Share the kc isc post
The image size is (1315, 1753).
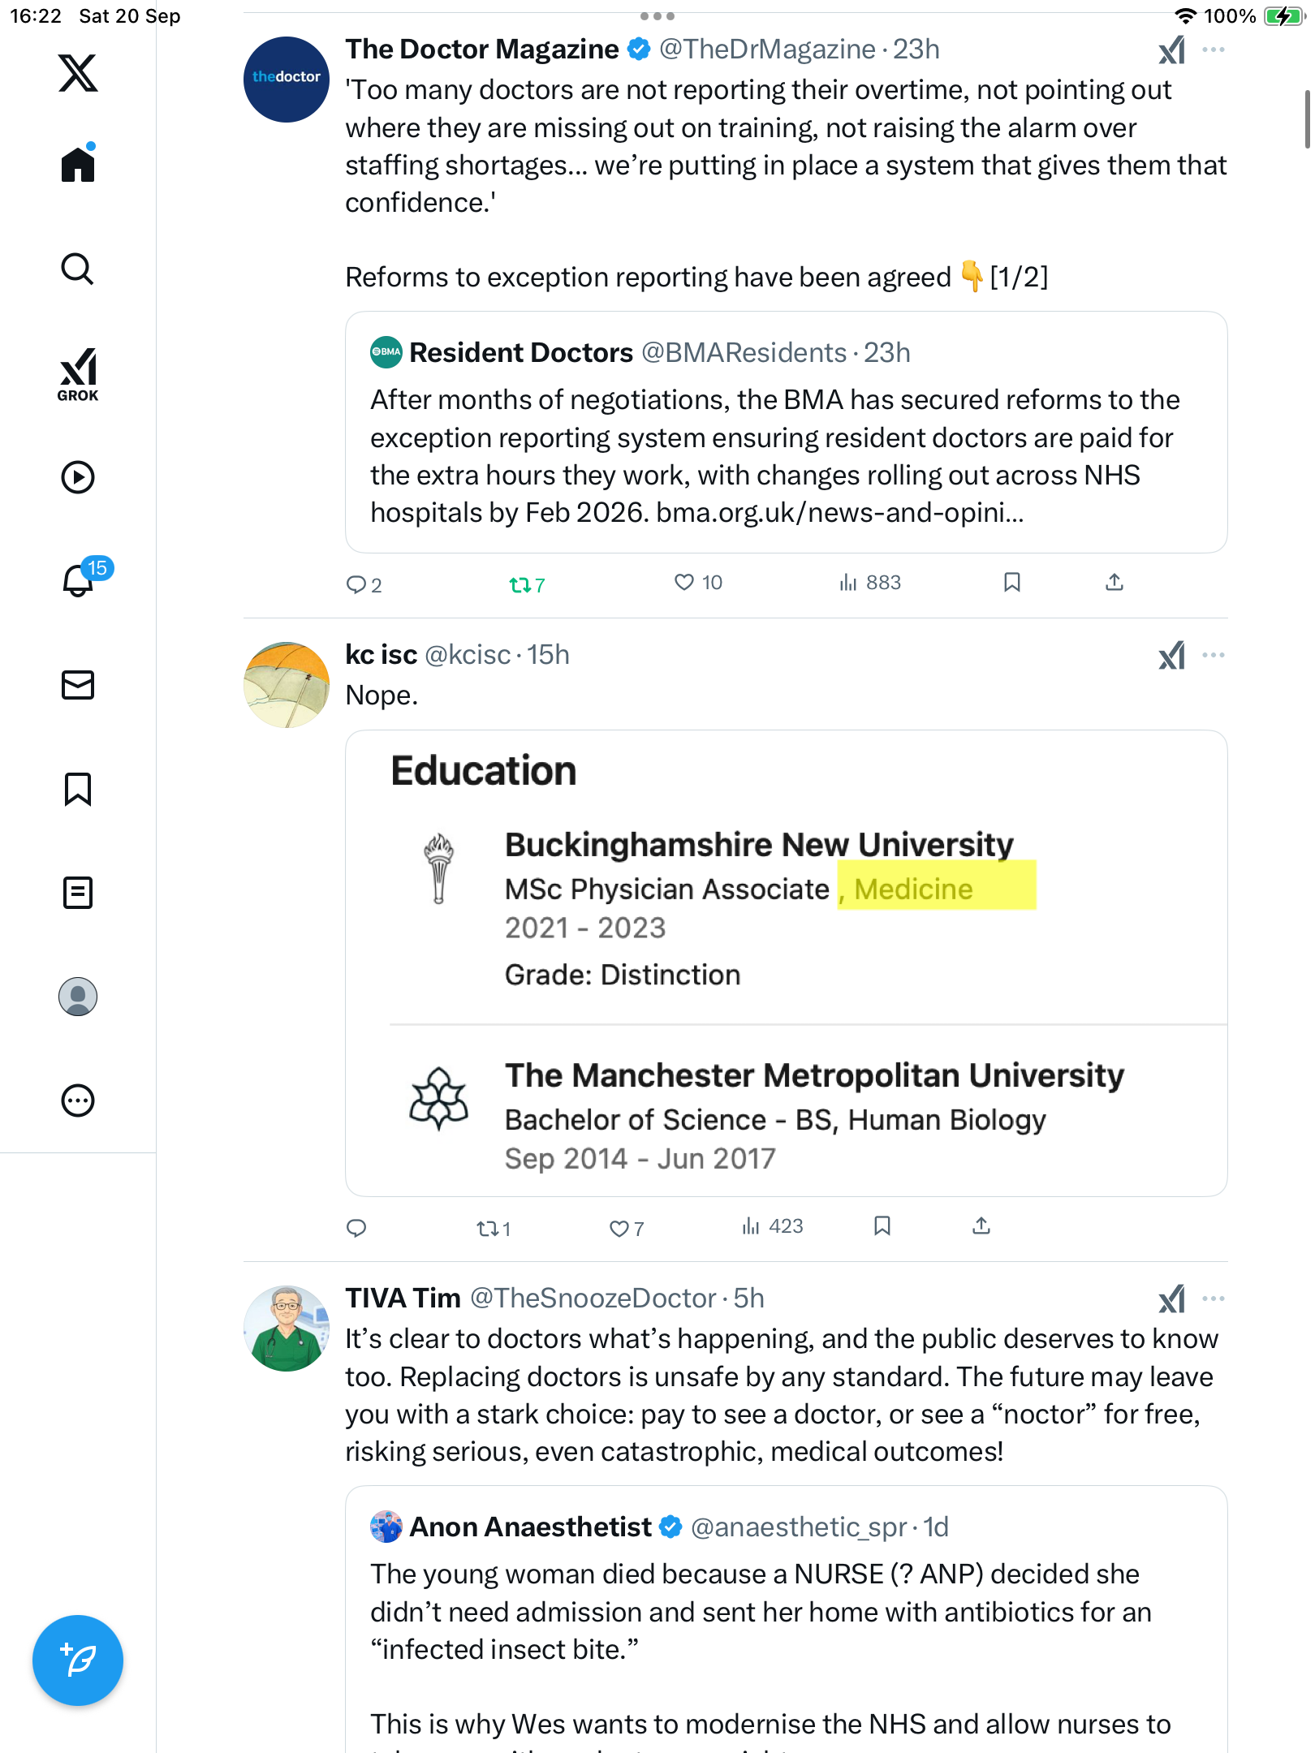(981, 1225)
